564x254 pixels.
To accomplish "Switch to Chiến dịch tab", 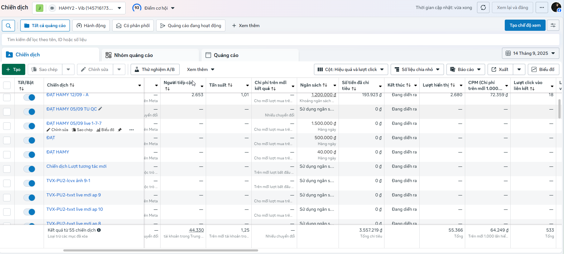I will click(51, 54).
